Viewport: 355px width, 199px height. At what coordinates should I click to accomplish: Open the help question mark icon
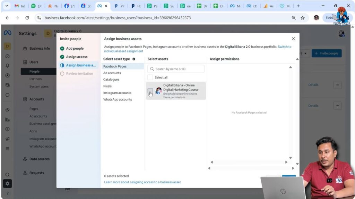pos(8,193)
